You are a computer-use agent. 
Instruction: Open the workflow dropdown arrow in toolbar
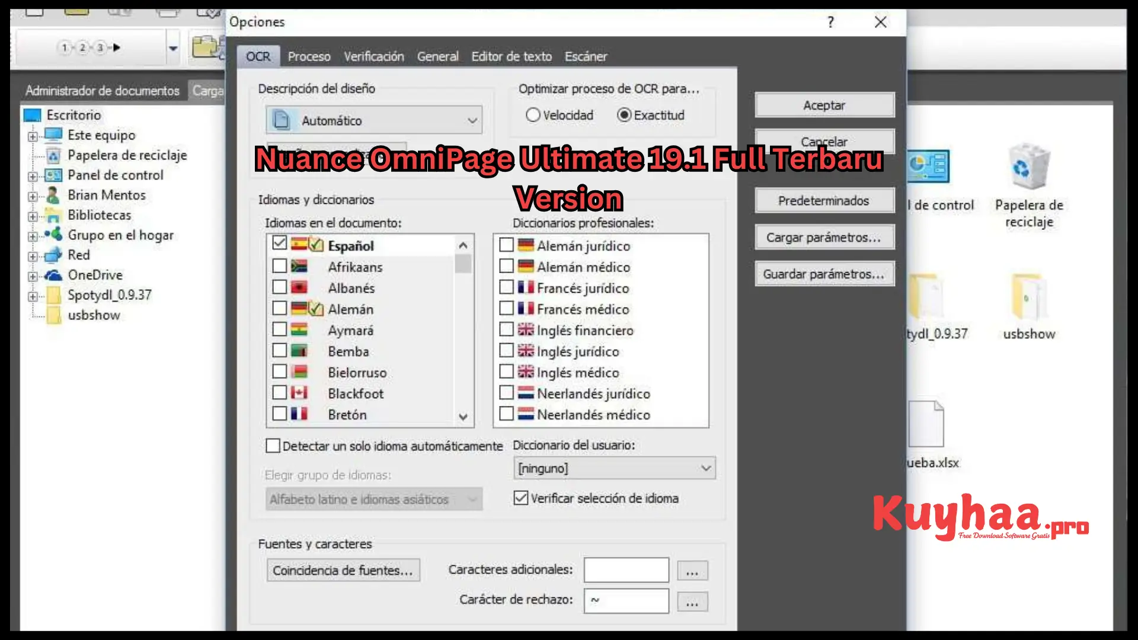tap(173, 48)
